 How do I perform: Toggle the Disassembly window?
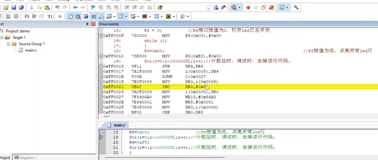(x=78, y=16)
